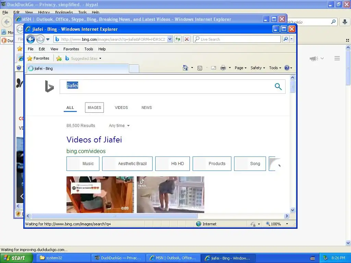The height and width of the screenshot is (263, 351).
Task: Switch to the IMAGES tab
Action: click(94, 108)
